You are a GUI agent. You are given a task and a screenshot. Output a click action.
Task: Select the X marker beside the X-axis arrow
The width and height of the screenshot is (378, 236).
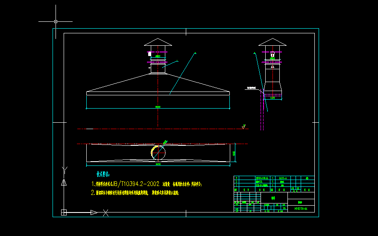(105, 213)
